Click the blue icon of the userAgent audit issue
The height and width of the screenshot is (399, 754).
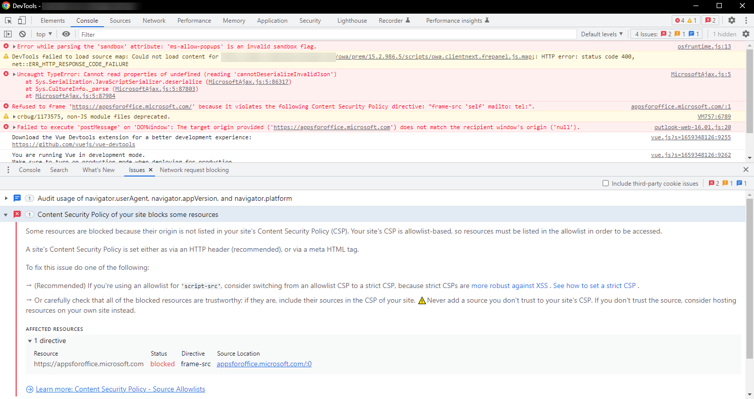(x=17, y=198)
